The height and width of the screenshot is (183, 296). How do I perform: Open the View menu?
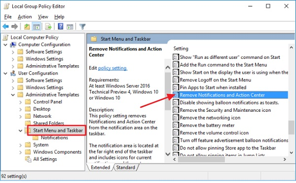point(43,17)
